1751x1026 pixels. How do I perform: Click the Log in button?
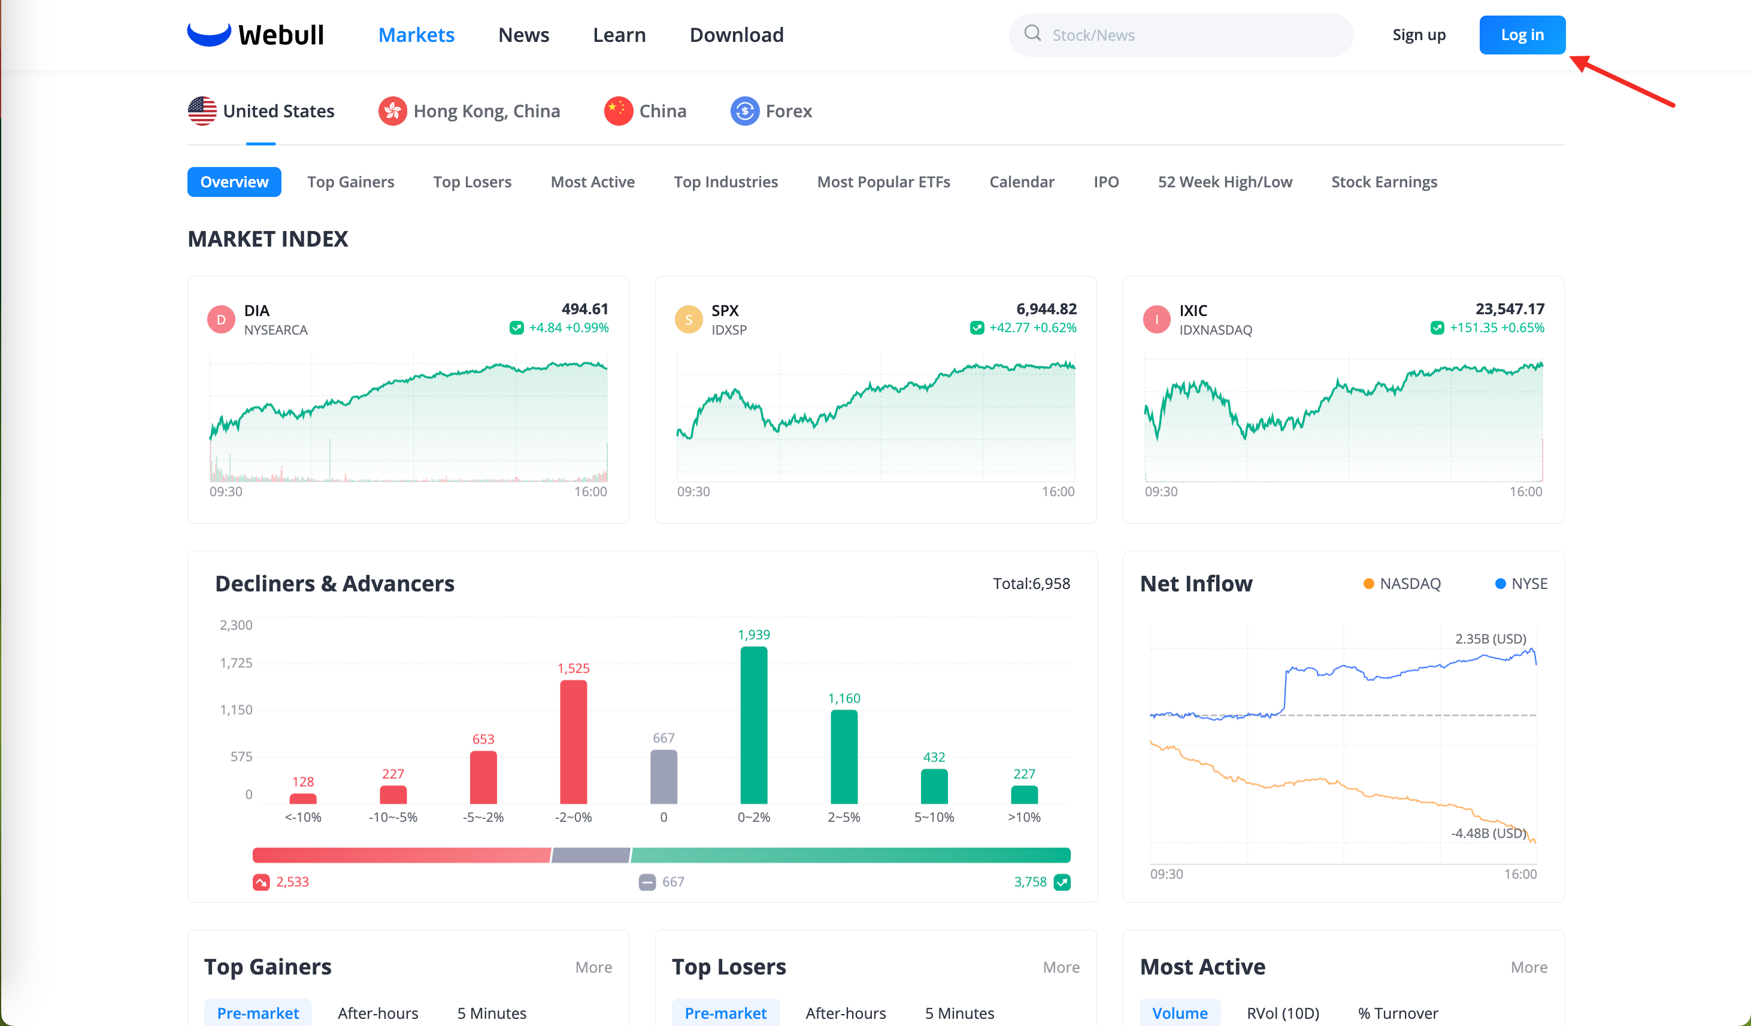pos(1522,35)
